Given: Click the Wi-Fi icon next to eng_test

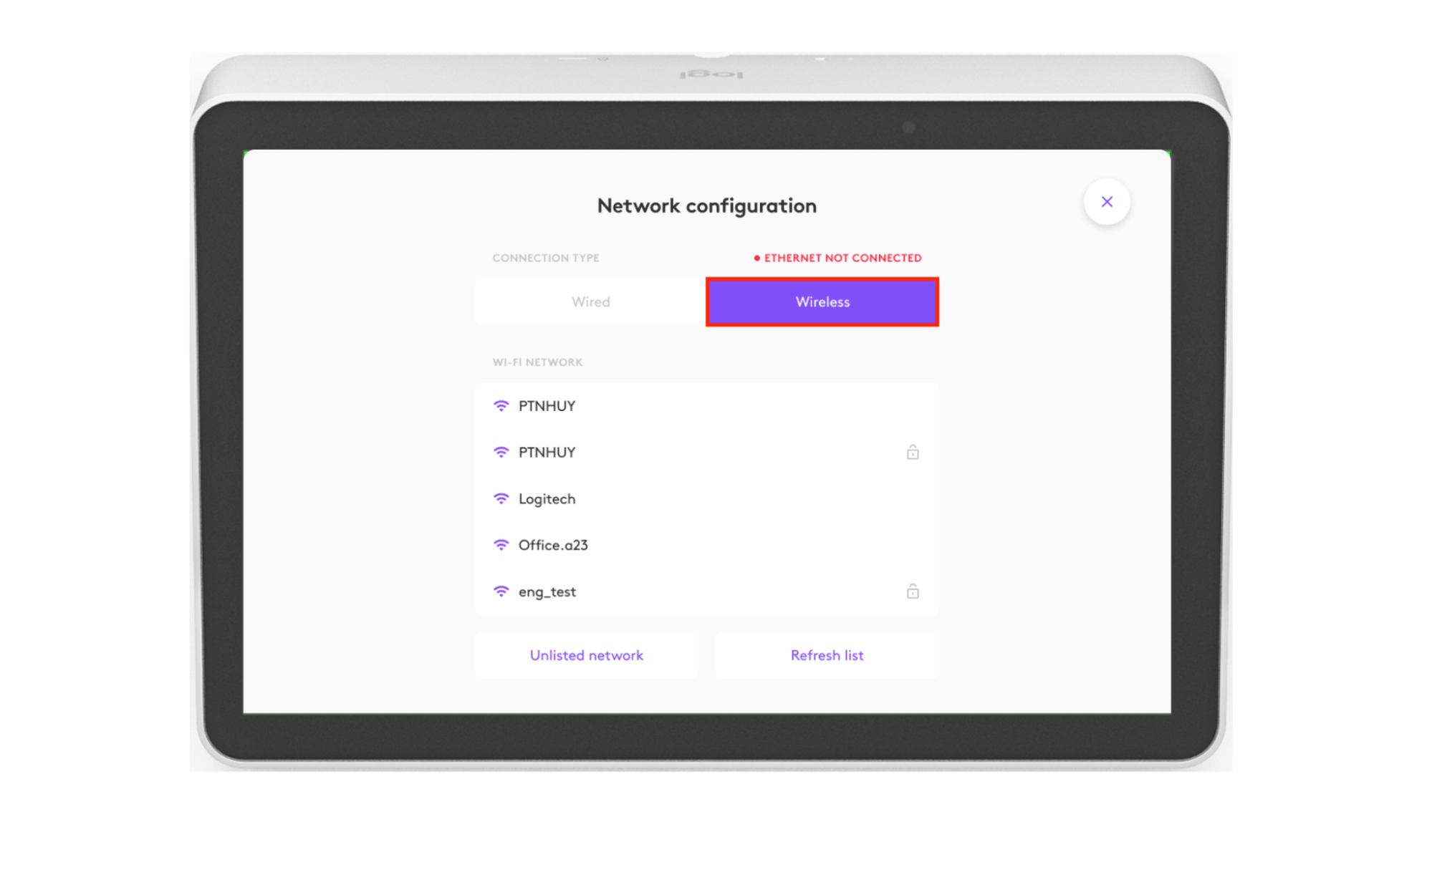Looking at the screenshot, I should 501,591.
